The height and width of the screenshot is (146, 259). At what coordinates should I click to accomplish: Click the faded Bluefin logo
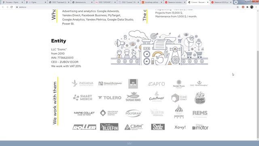coord(157,113)
